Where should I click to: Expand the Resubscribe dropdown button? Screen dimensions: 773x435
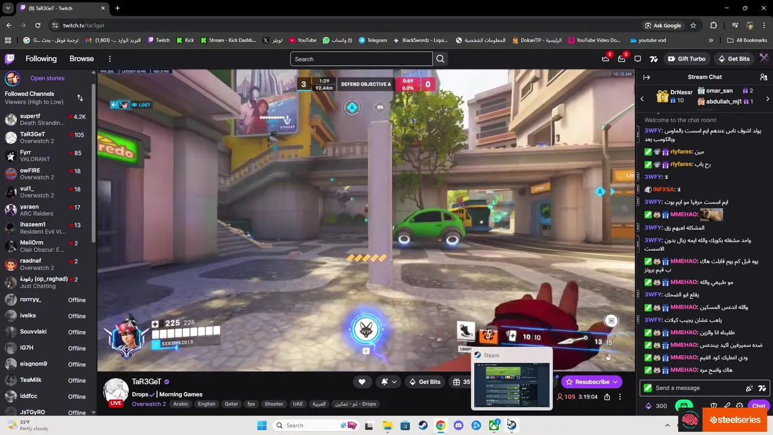click(615, 382)
